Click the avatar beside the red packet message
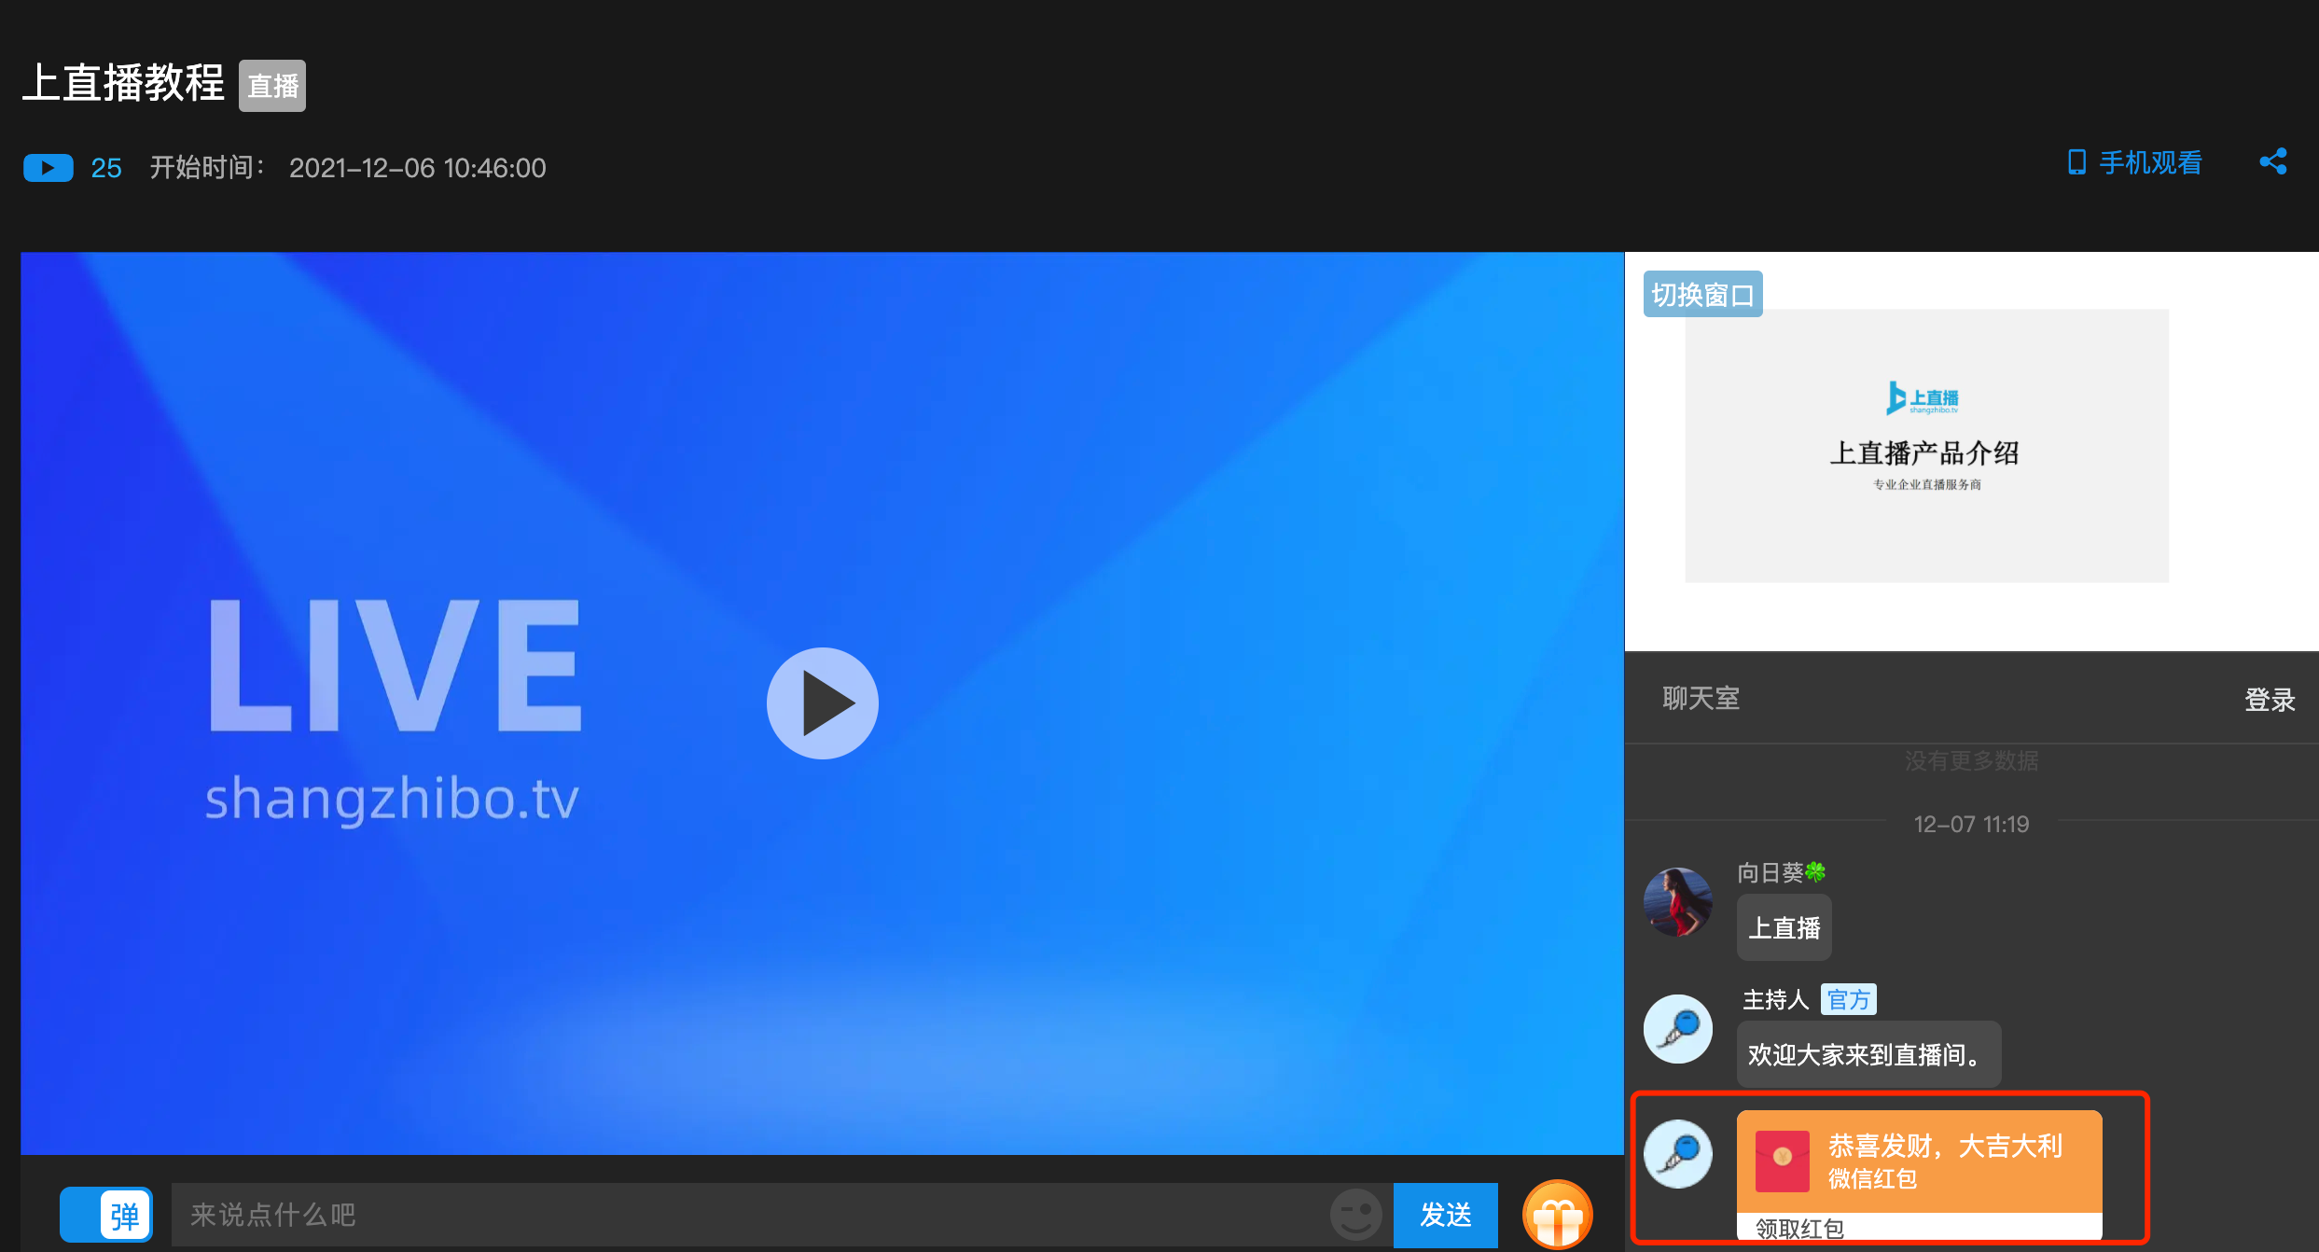Viewport: 2319px width, 1252px height. [x=1677, y=1154]
